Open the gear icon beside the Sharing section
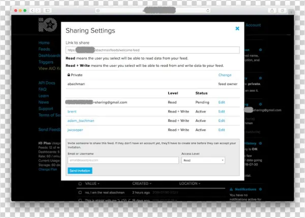Image resolution: width=305 pixels, height=218 pixels. pos(260,104)
